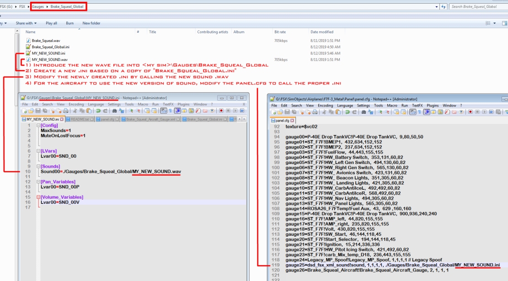Screen dimensions: 508x281
Task: Click Cut scissors icon in left Notepad++ toolbar
Action: tap(75, 111)
